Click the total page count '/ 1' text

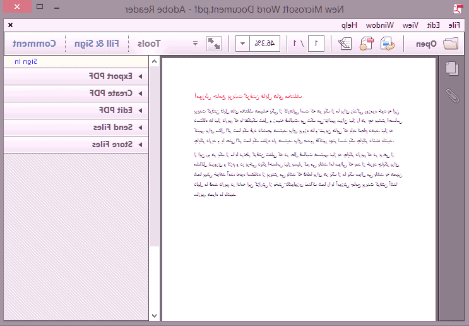coord(299,44)
